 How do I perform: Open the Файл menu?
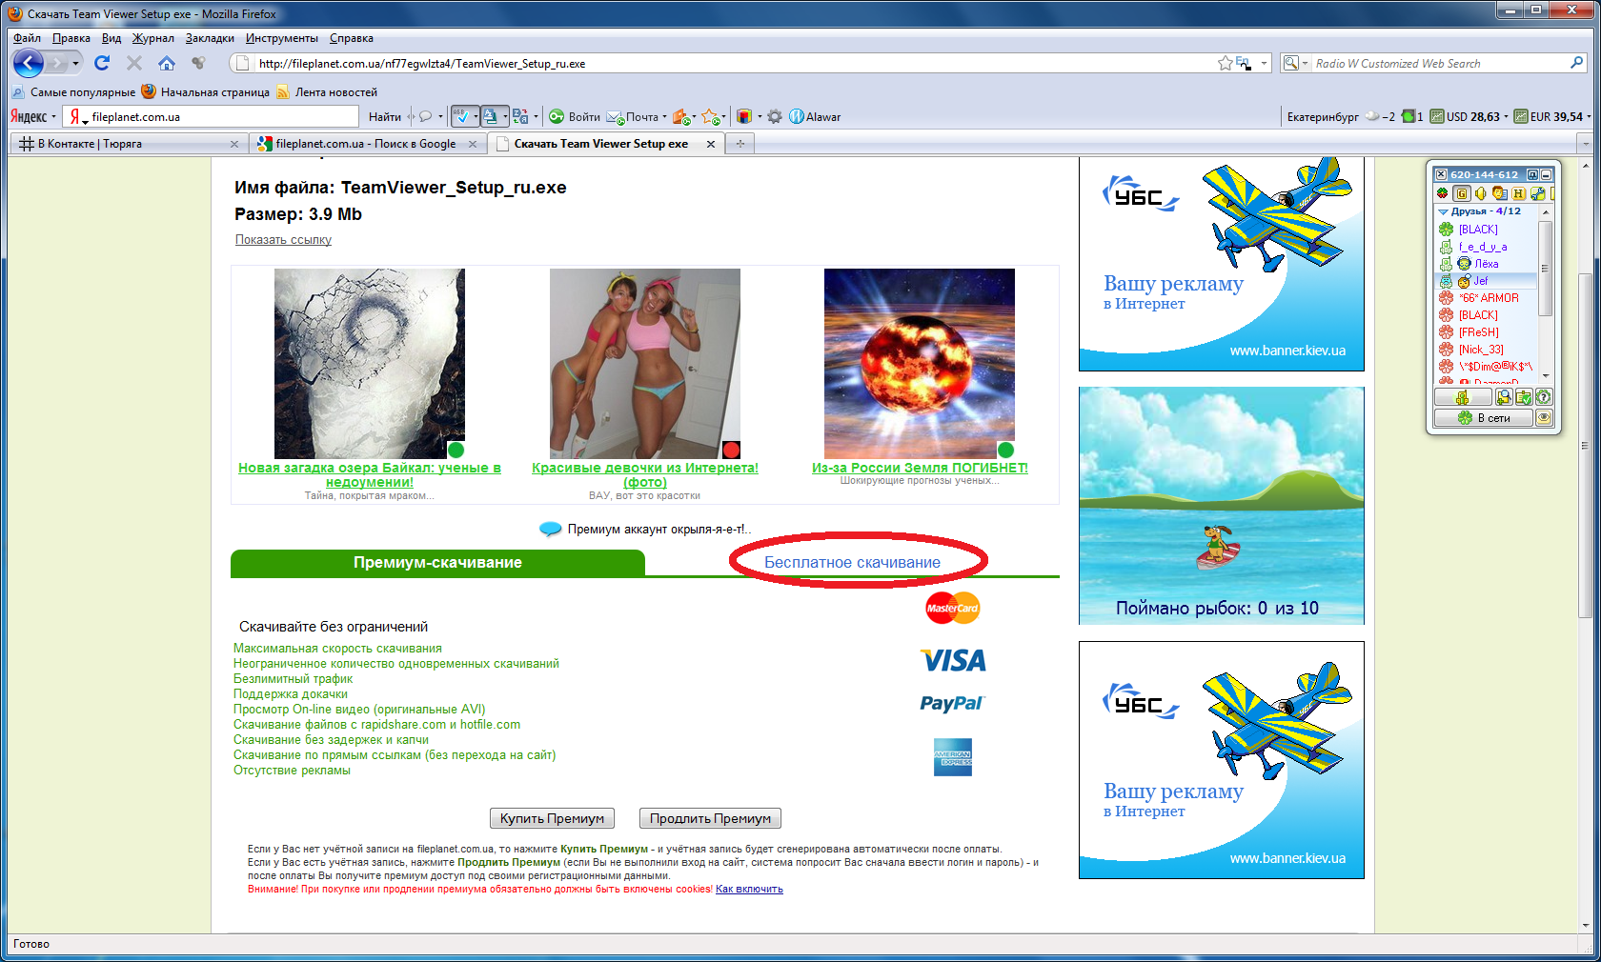27,38
